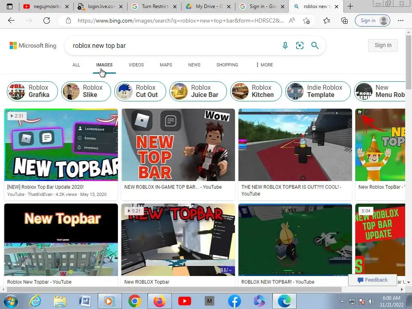This screenshot has height=309, width=412.
Task: Open the 5:21 NEW TOPBAR video thumbnail
Action: [178, 240]
